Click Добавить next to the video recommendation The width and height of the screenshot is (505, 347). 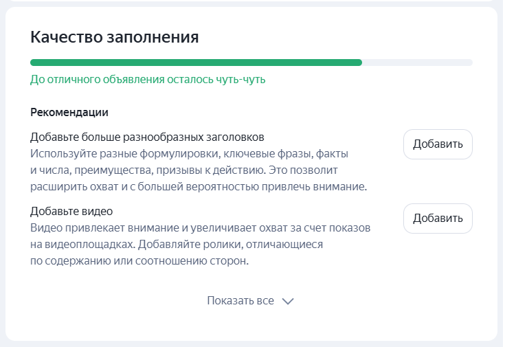tap(438, 219)
